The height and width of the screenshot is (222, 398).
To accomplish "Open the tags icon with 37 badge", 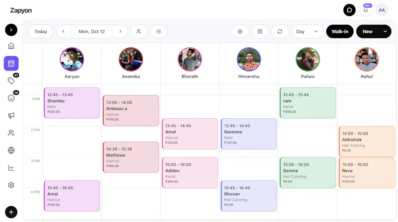I will pos(11,80).
